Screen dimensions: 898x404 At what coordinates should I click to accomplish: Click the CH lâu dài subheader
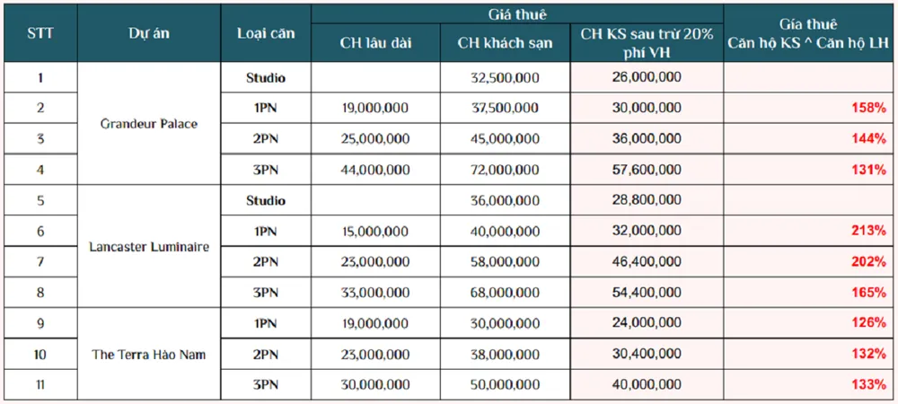tap(375, 43)
